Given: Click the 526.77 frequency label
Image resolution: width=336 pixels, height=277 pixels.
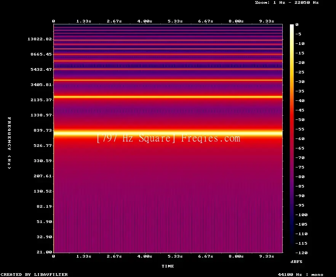Looking at the screenshot, I should pyautogui.click(x=43, y=145).
